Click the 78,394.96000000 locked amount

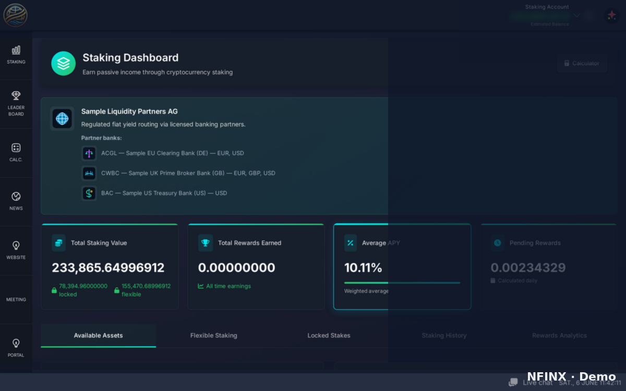(x=83, y=286)
